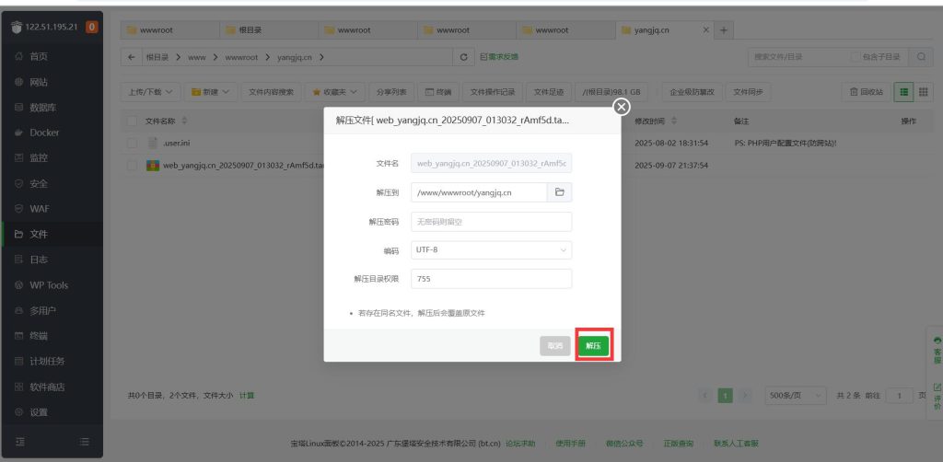Viewport: 943px width, 462px height.
Task: Open the 数据库 database sidebar item
Action: [x=42, y=108]
